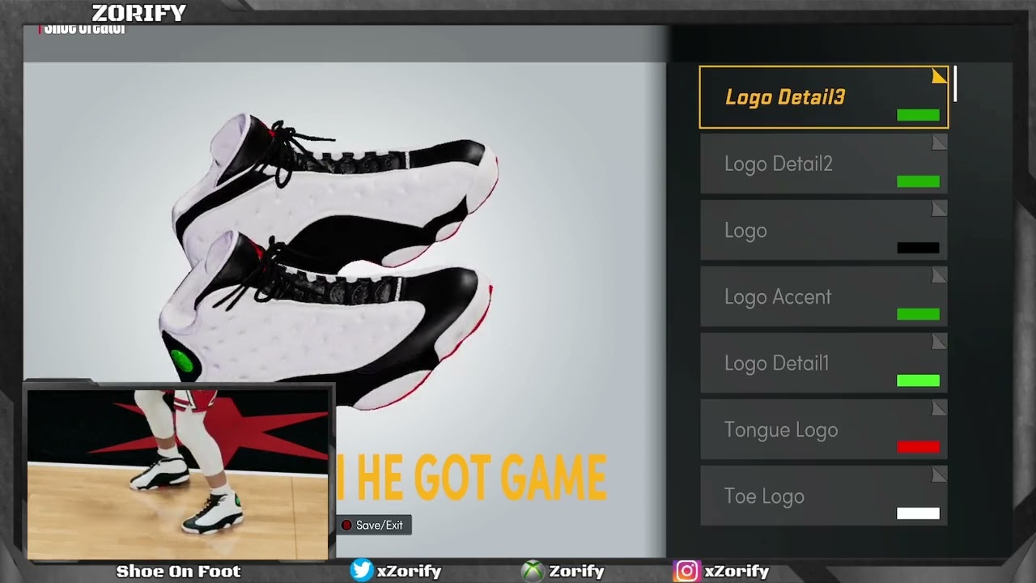Click the HE GOT GAME shoe name
The image size is (1036, 583).
(481, 478)
